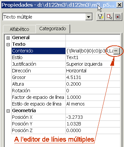Click the Posición X value field
124x147 pixels.
coord(93,117)
